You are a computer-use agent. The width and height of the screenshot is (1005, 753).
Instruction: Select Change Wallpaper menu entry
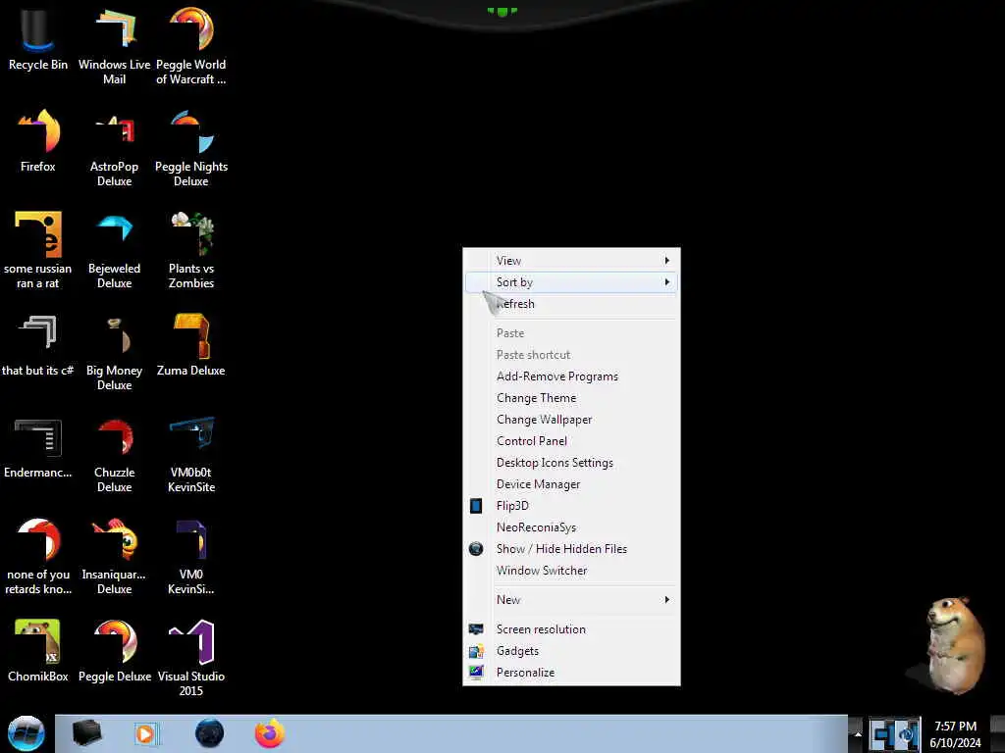click(571, 420)
